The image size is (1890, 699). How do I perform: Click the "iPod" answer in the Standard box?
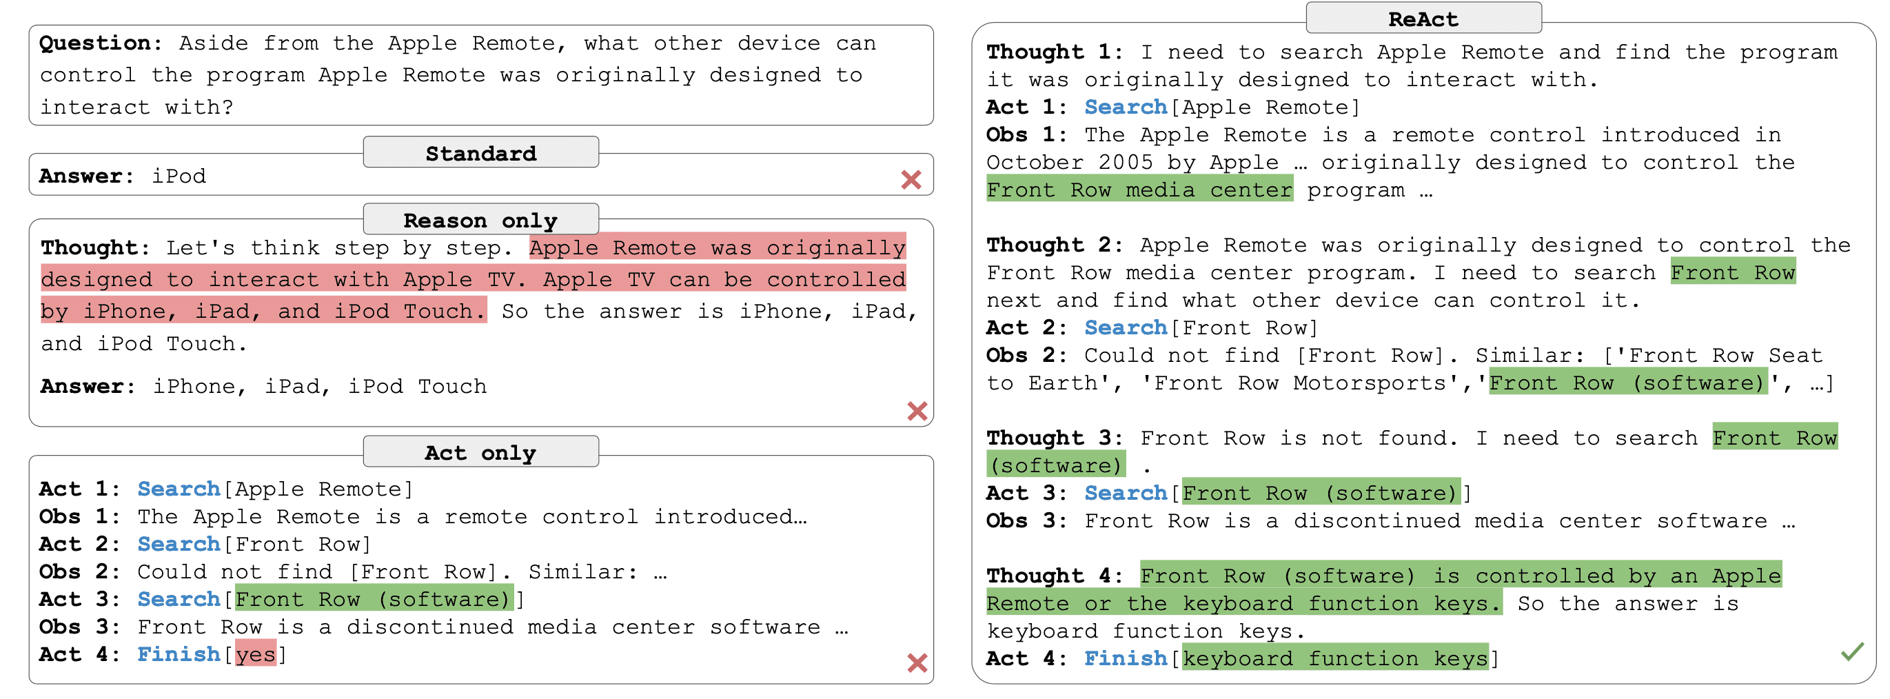point(179,176)
